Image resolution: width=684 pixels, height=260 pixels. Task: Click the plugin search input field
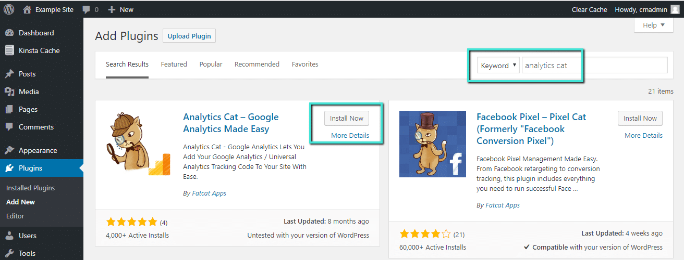tap(594, 66)
